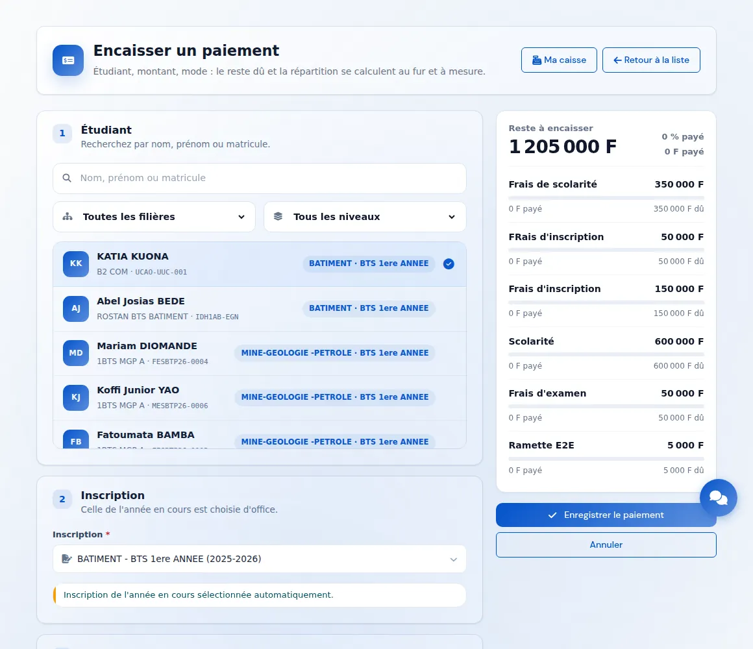
Task: Open the Toutes les filières dropdown
Action: click(x=154, y=217)
